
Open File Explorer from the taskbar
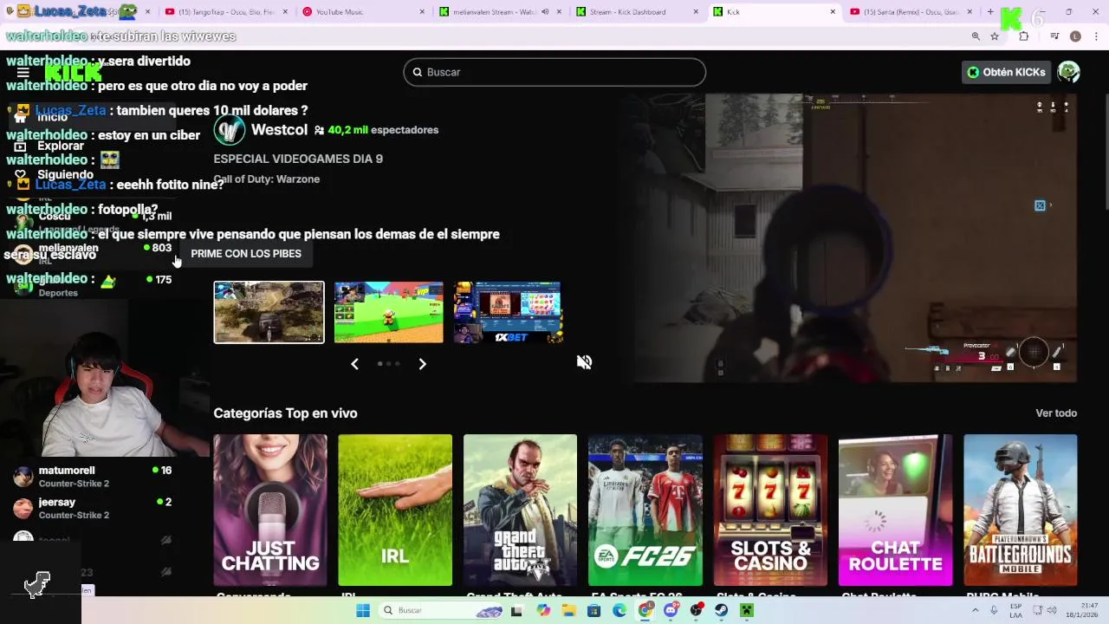[568, 610]
